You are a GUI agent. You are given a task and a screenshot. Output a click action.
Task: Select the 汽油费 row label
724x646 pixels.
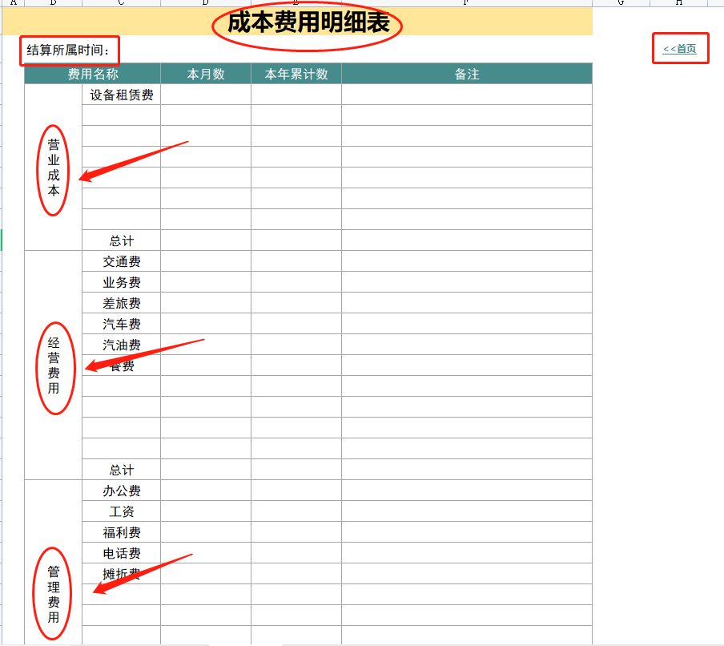pyautogui.click(x=120, y=345)
